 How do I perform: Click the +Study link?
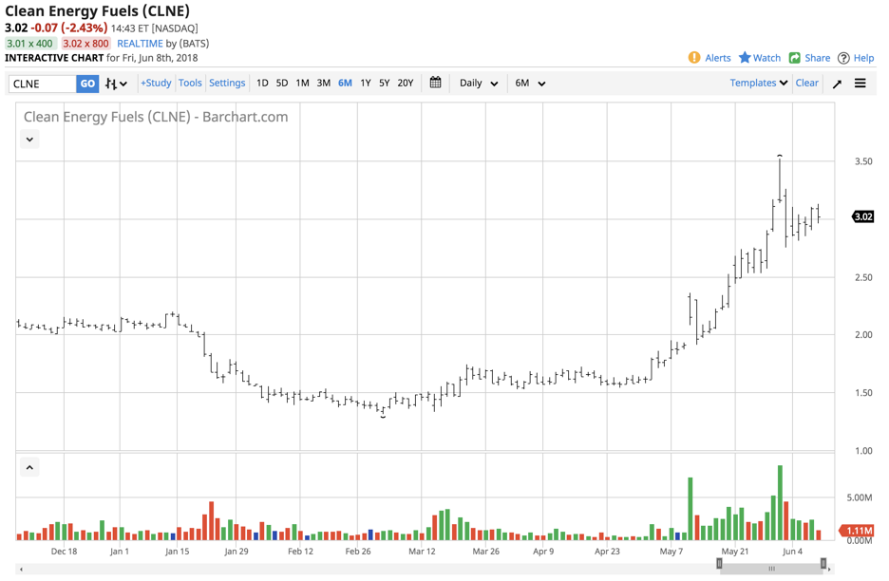pyautogui.click(x=156, y=83)
